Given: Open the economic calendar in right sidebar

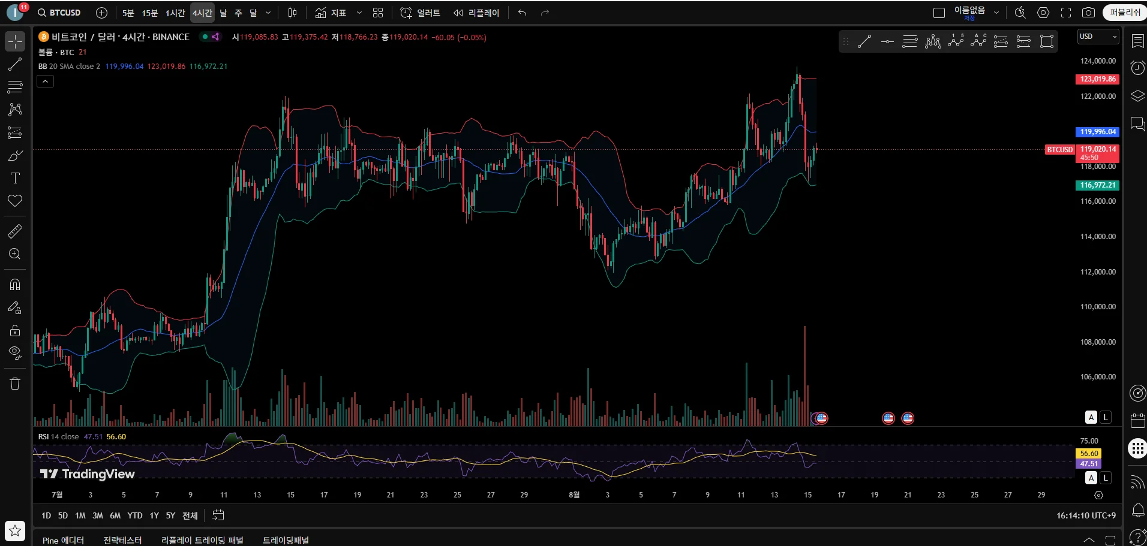Looking at the screenshot, I should 1137,421.
